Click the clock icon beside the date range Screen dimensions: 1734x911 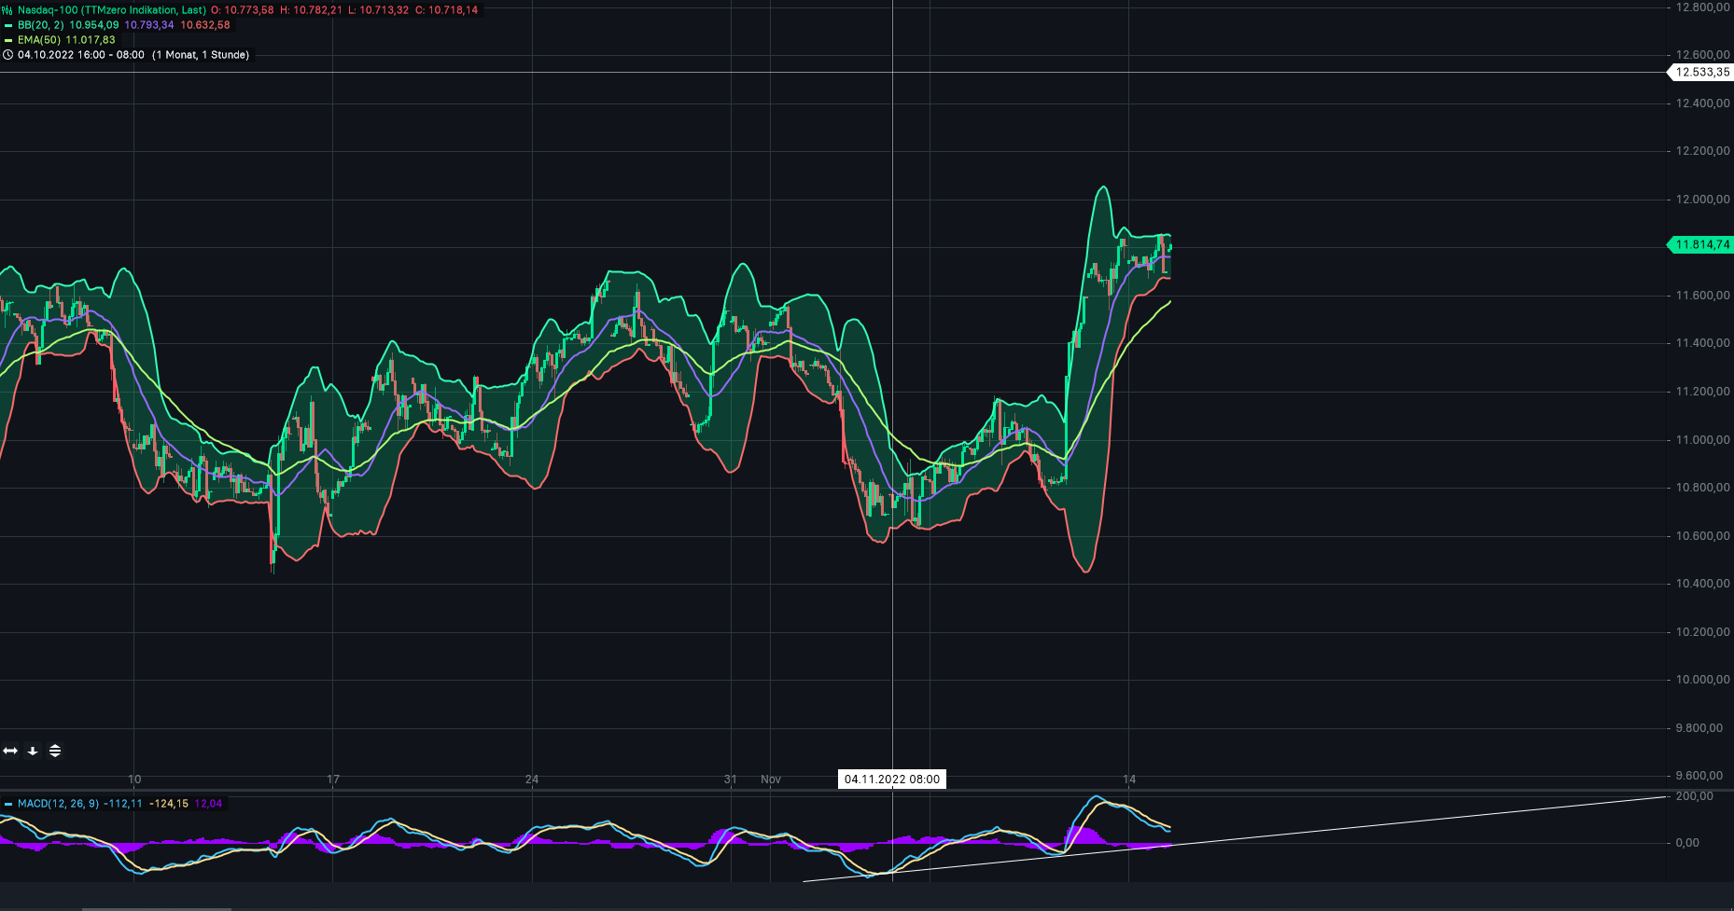[7, 55]
